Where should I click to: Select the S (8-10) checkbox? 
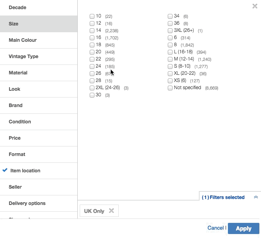point(170,66)
